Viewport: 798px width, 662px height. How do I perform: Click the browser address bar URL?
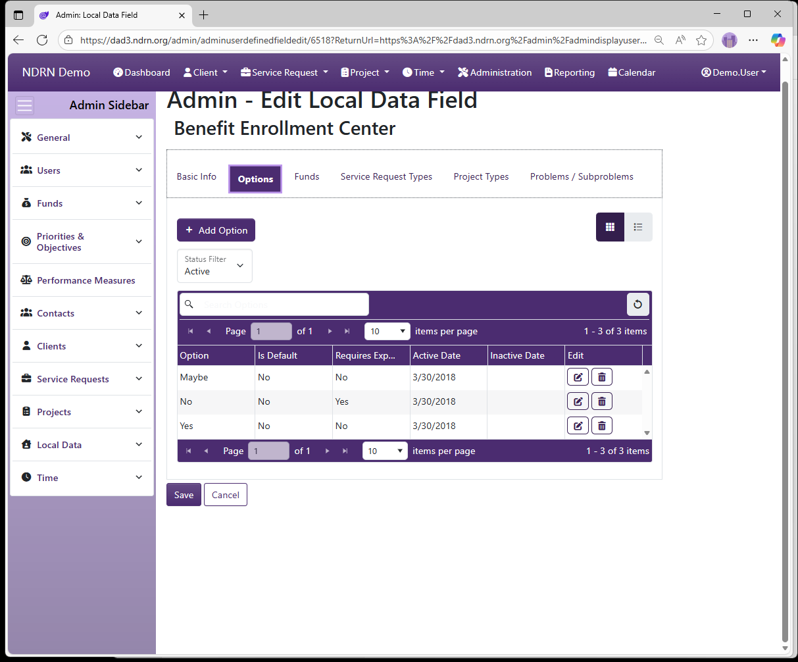pos(363,40)
